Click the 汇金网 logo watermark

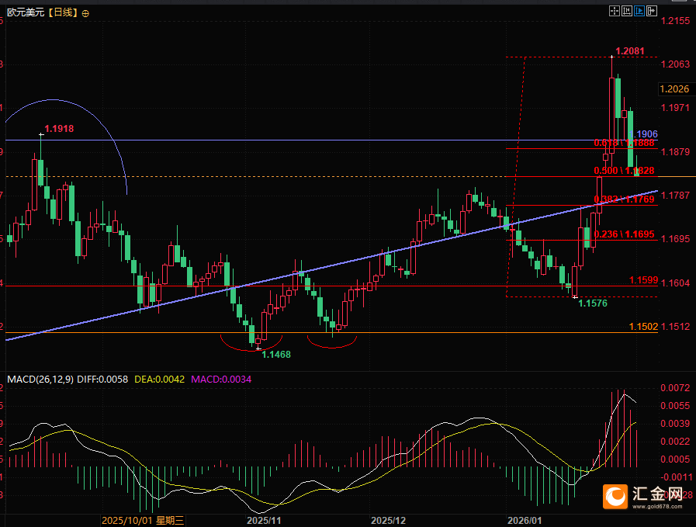click(x=644, y=496)
